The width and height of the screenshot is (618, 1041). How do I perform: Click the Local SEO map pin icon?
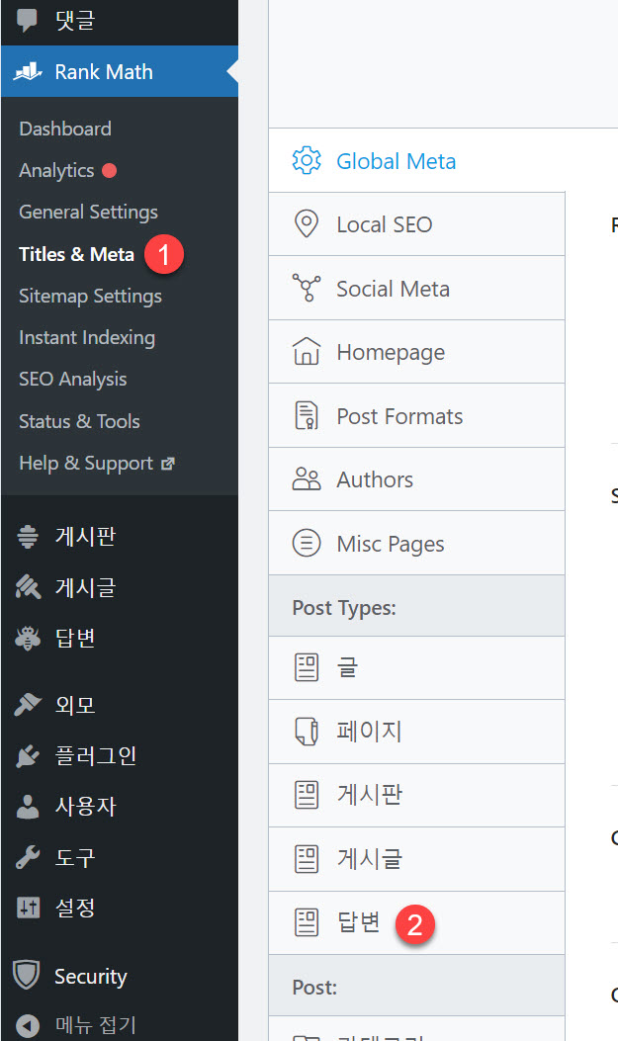click(309, 223)
